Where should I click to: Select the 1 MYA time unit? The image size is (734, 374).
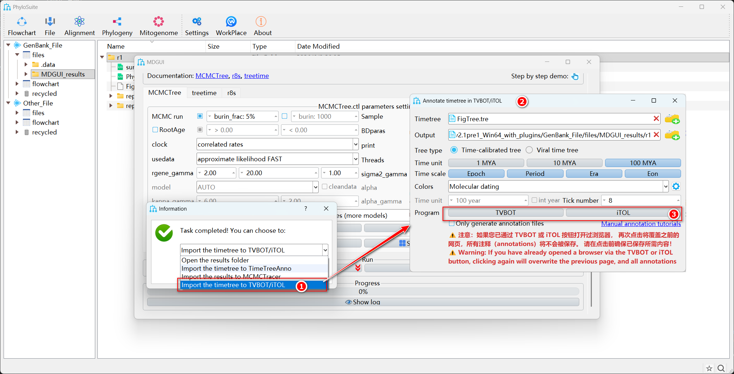[x=486, y=163]
